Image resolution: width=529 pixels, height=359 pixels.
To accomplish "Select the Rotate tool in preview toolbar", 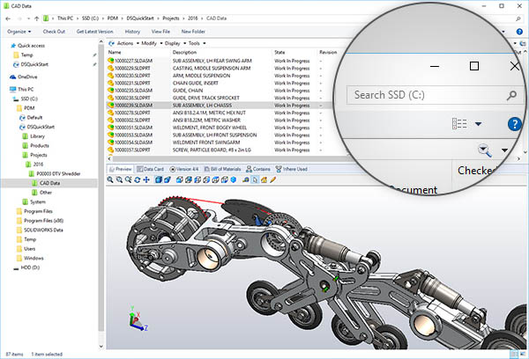I will click(138, 179).
